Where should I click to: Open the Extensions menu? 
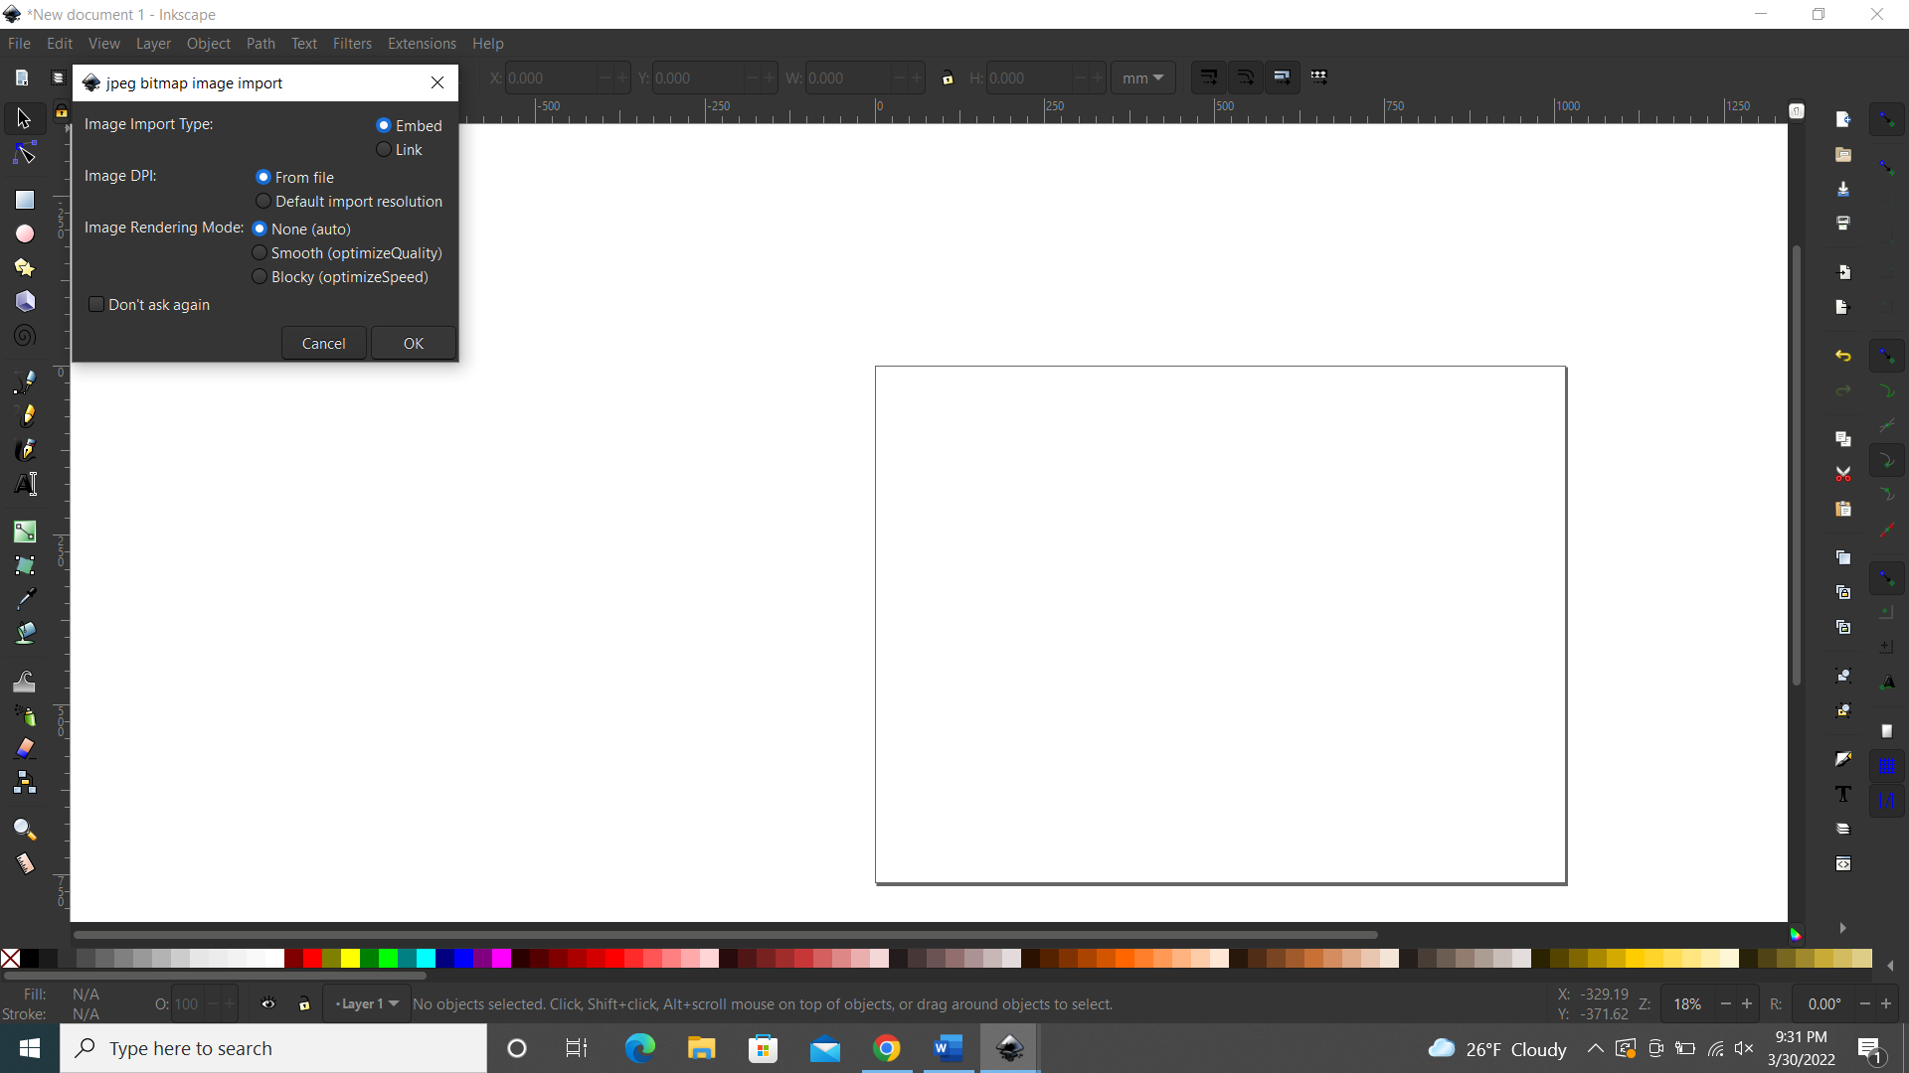point(422,44)
